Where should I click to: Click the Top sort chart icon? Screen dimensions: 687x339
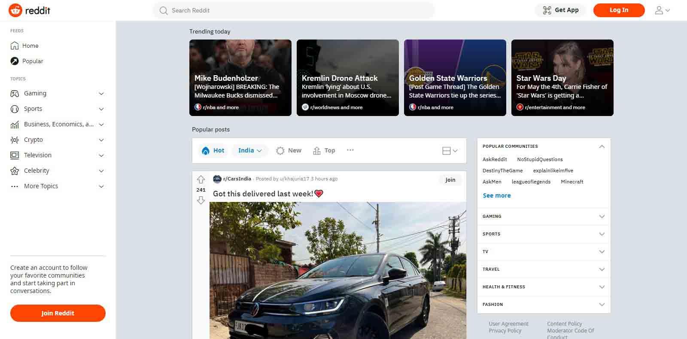pyautogui.click(x=317, y=150)
